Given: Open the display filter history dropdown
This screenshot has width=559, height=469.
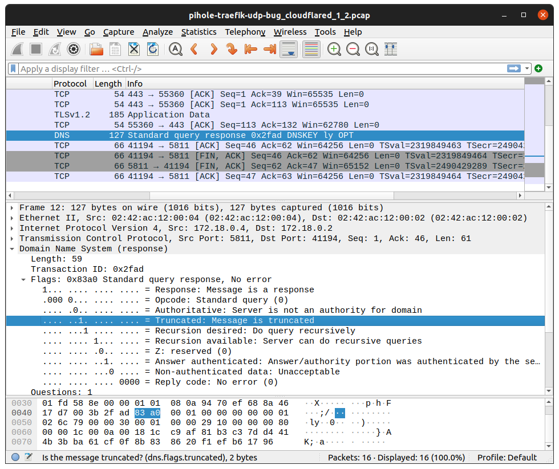Looking at the screenshot, I should point(527,68).
